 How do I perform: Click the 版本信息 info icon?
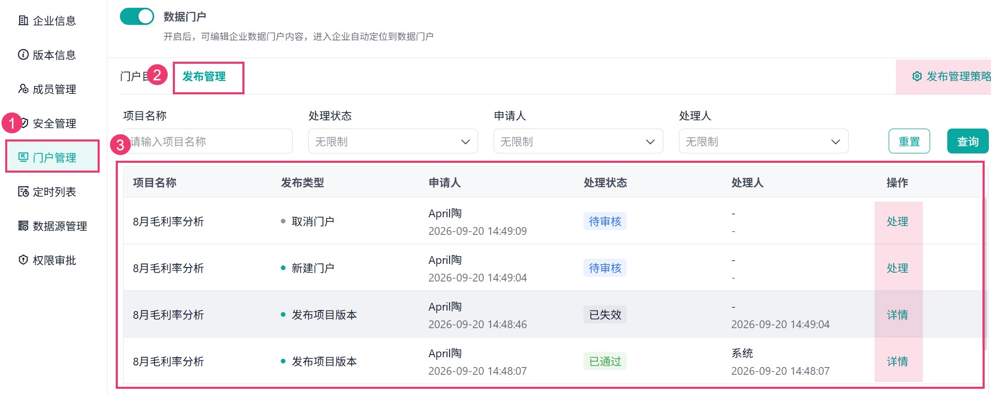pos(23,55)
